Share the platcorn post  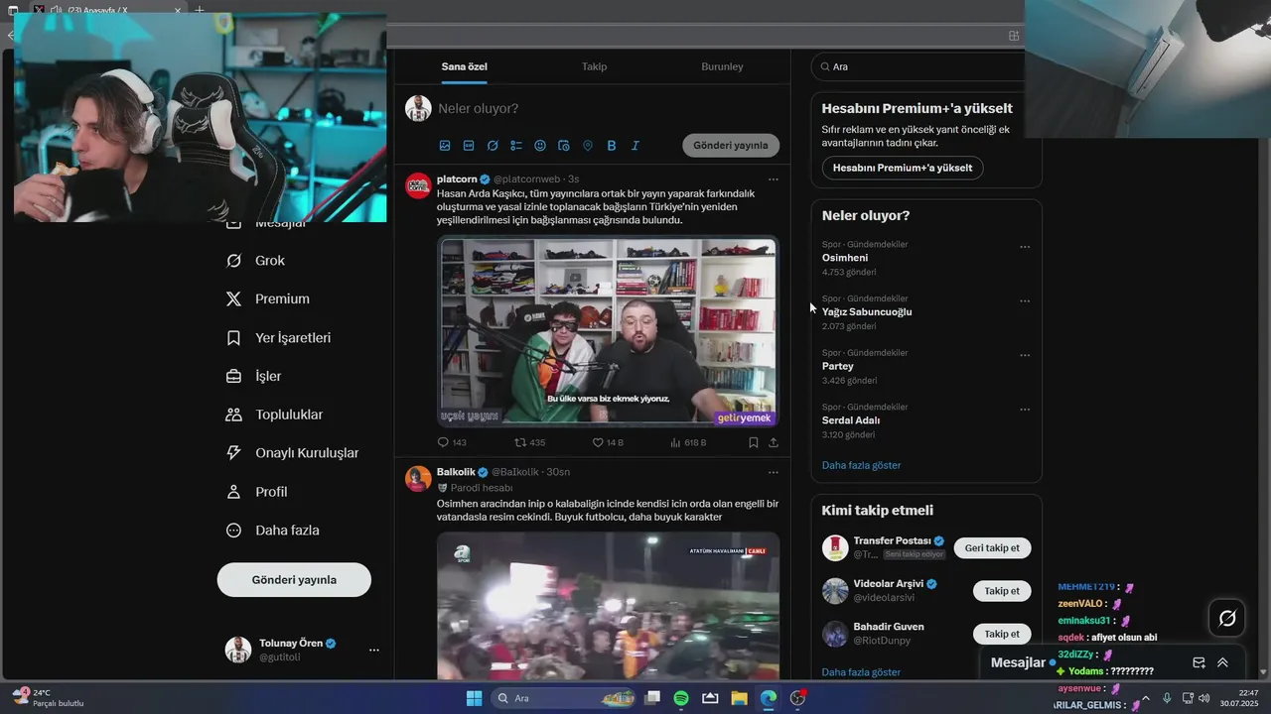click(774, 442)
